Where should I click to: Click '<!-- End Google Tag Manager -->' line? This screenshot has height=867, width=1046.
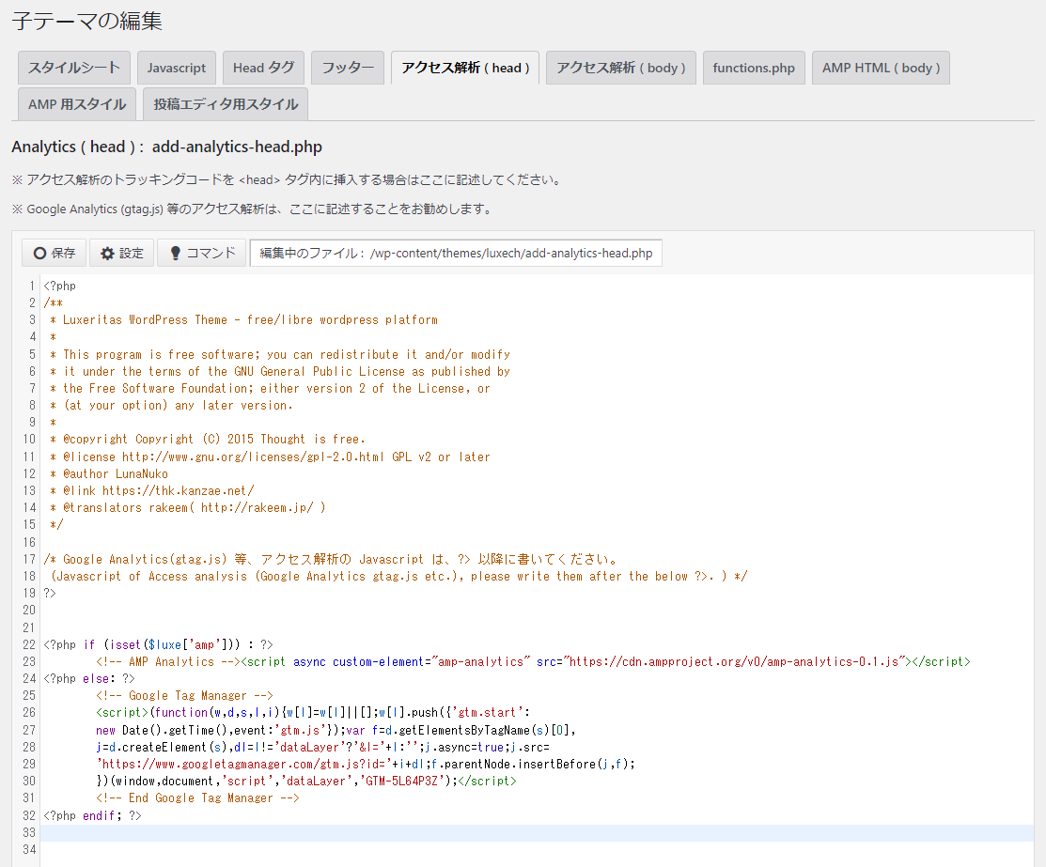point(197,797)
